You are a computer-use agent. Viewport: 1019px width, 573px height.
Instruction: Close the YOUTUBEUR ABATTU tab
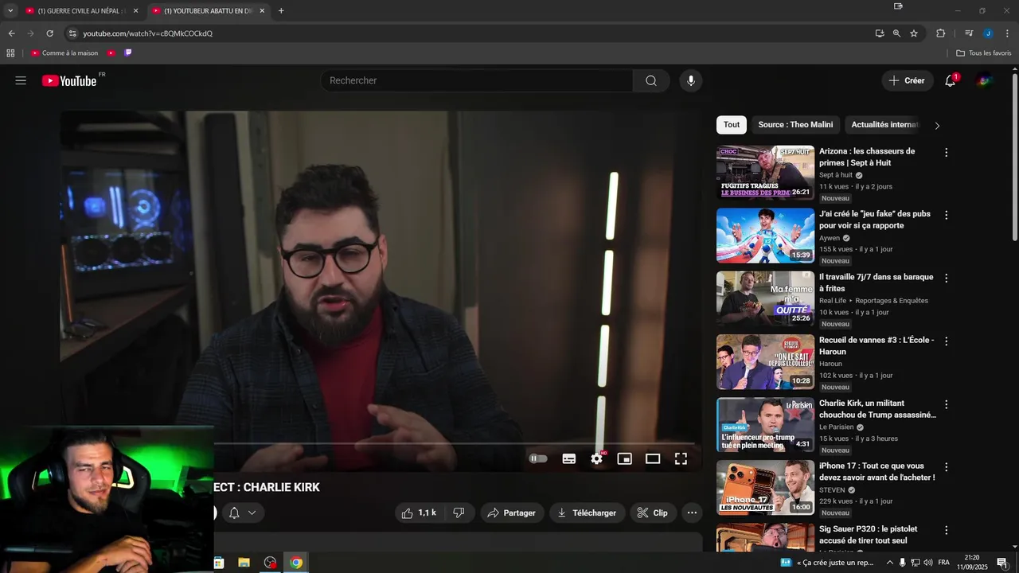(262, 11)
